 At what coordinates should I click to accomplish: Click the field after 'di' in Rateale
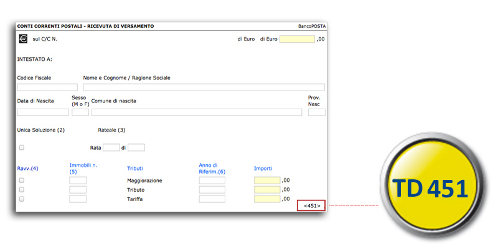pos(136,148)
